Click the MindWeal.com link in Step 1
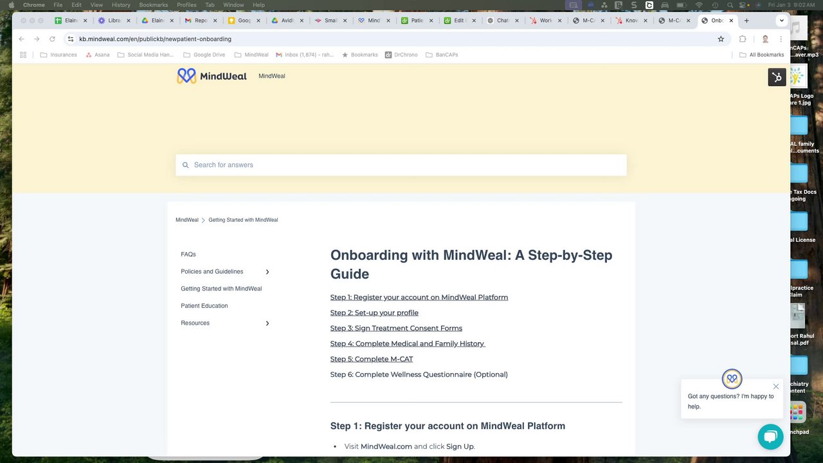Screen dimensions: 823x463 click(x=386, y=446)
